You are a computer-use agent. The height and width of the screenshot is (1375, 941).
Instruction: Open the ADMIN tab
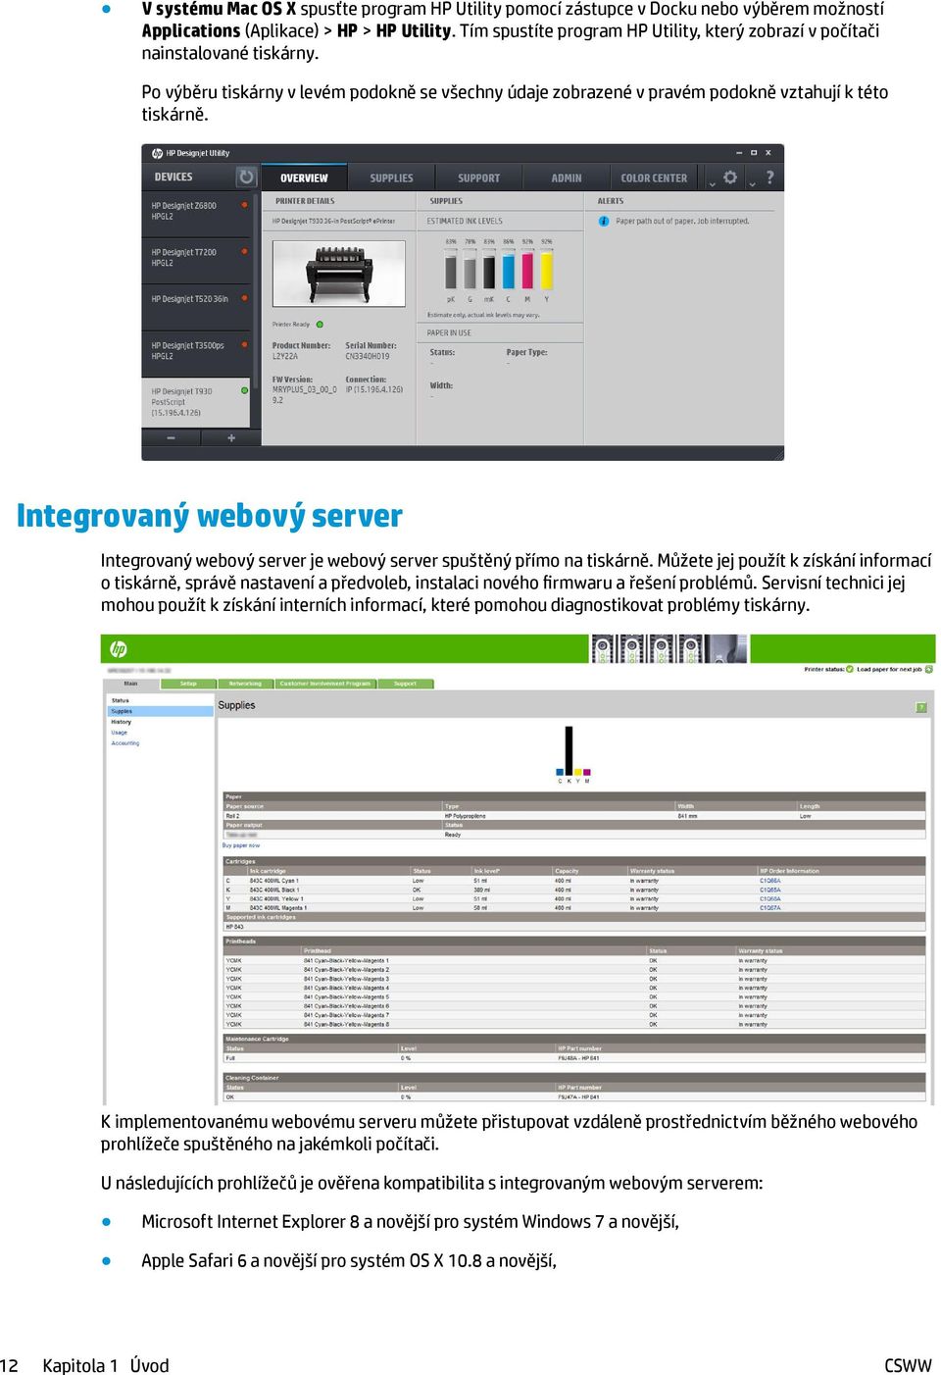[566, 178]
